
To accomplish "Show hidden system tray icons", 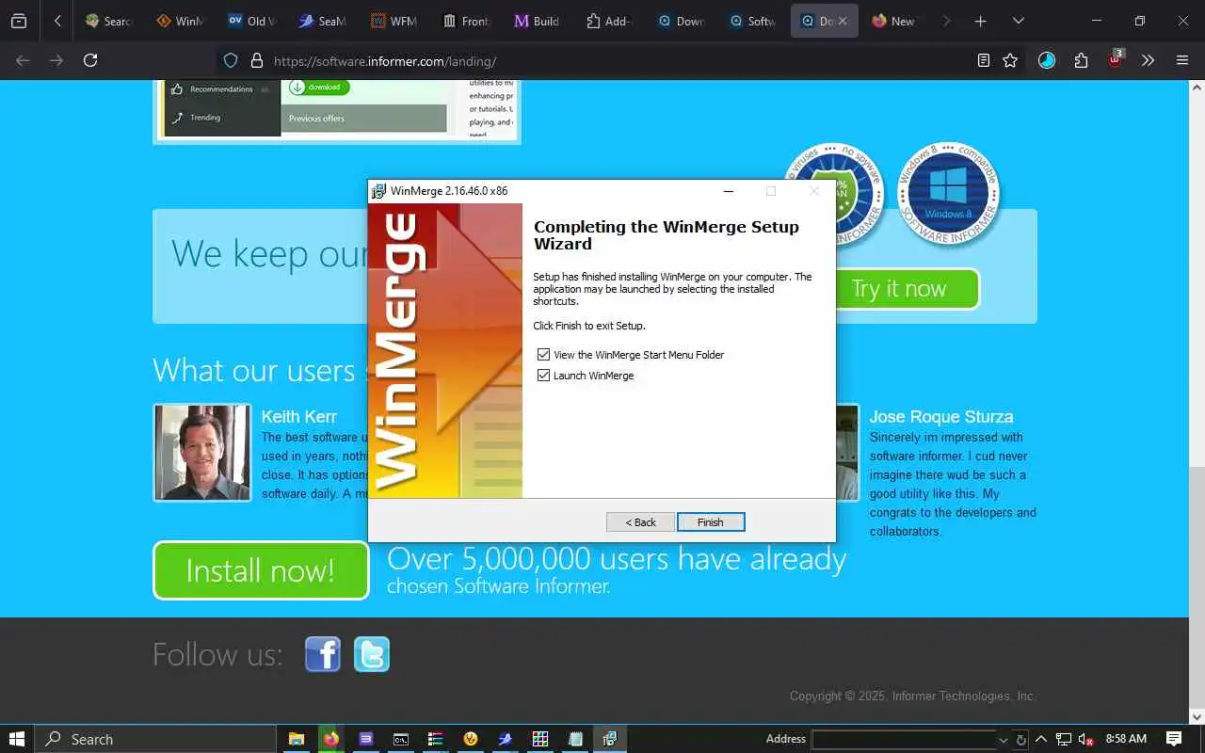I will (x=1041, y=739).
